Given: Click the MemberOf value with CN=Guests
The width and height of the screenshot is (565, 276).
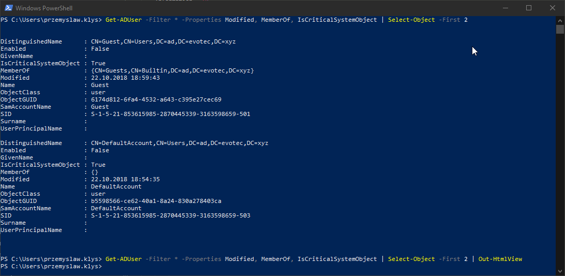Looking at the screenshot, I should (x=172, y=70).
